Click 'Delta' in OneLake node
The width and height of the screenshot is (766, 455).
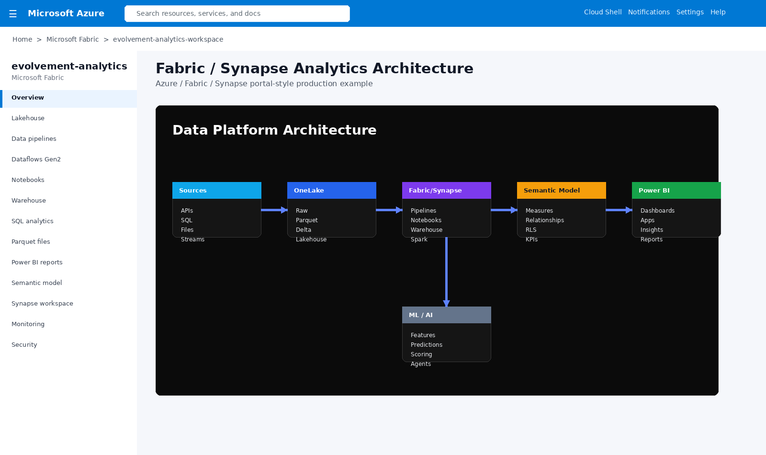304,230
